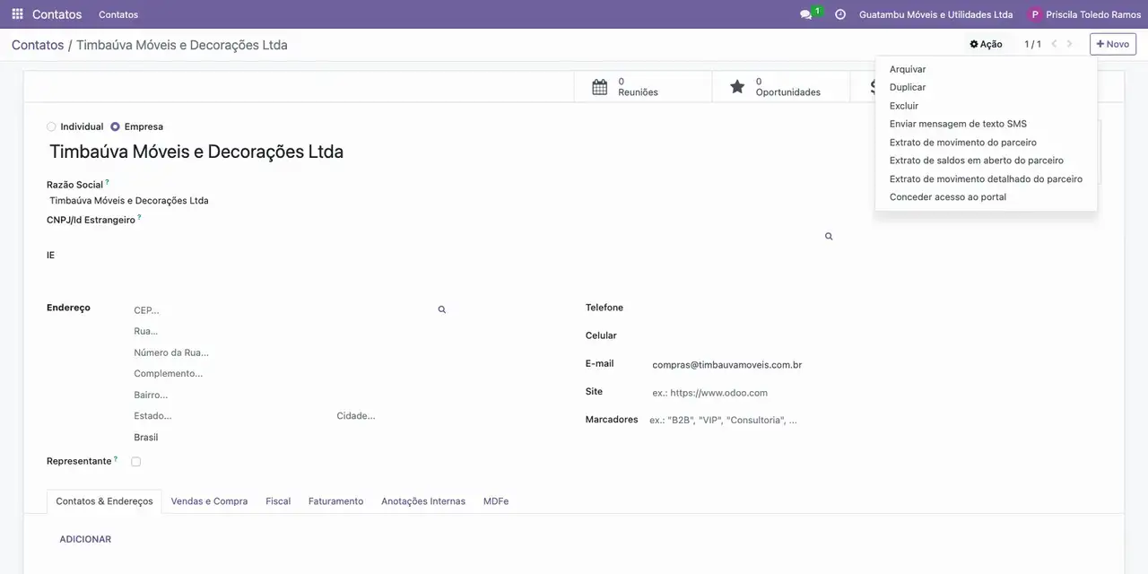Search CEP with magnifier icon
The height and width of the screenshot is (574, 1148).
[442, 309]
